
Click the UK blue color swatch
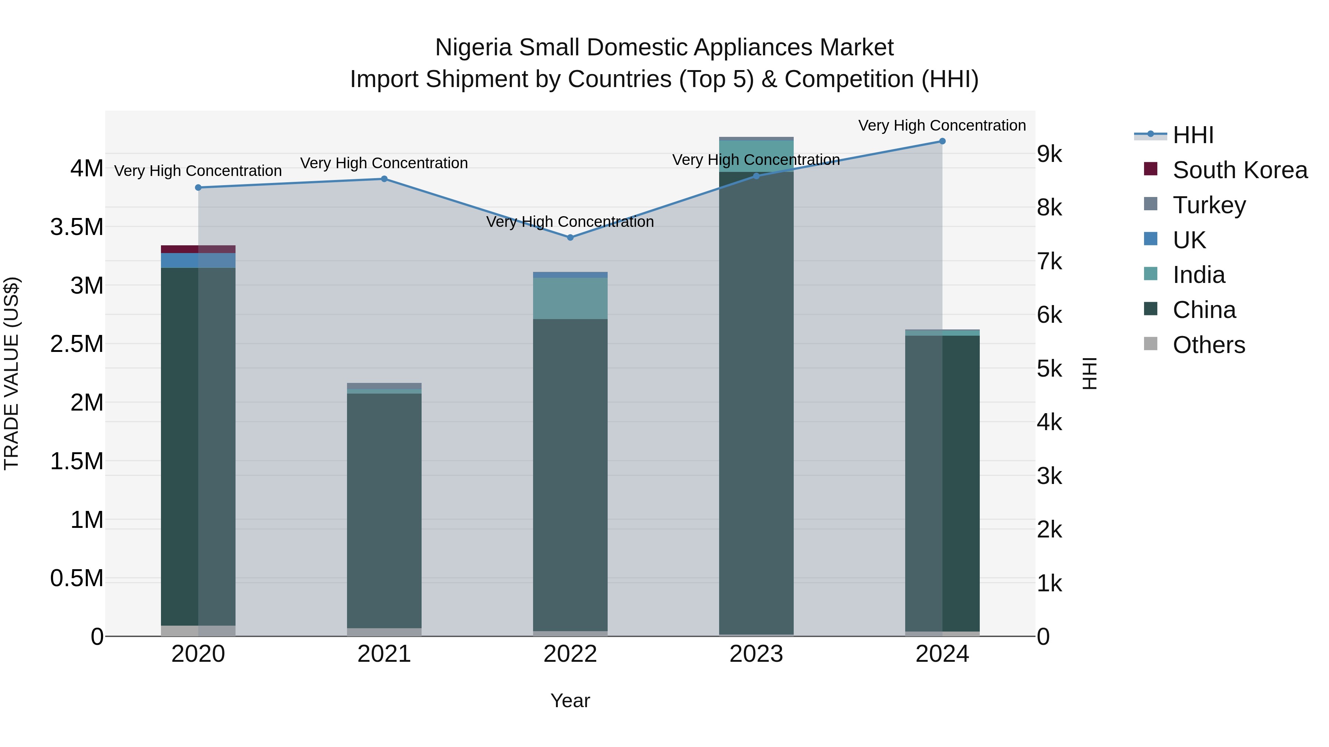(x=1150, y=239)
